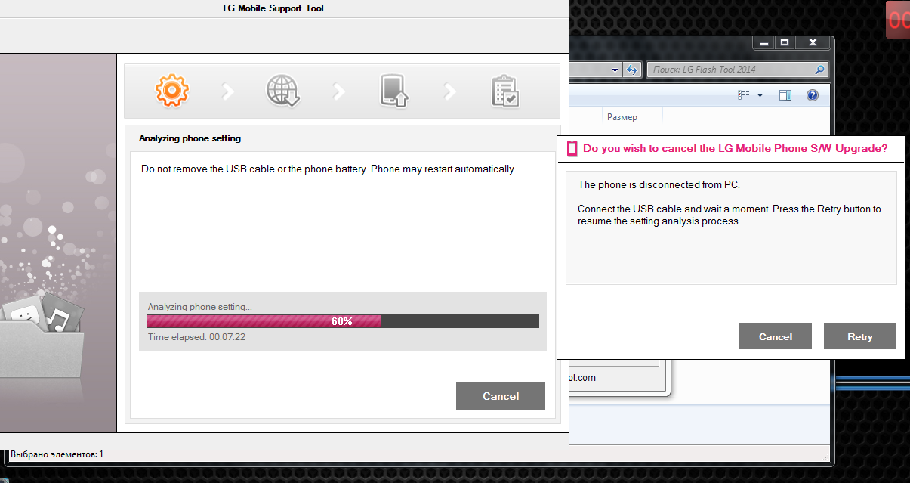Click the clipboard completion step icon
The width and height of the screenshot is (910, 483).
(x=504, y=91)
